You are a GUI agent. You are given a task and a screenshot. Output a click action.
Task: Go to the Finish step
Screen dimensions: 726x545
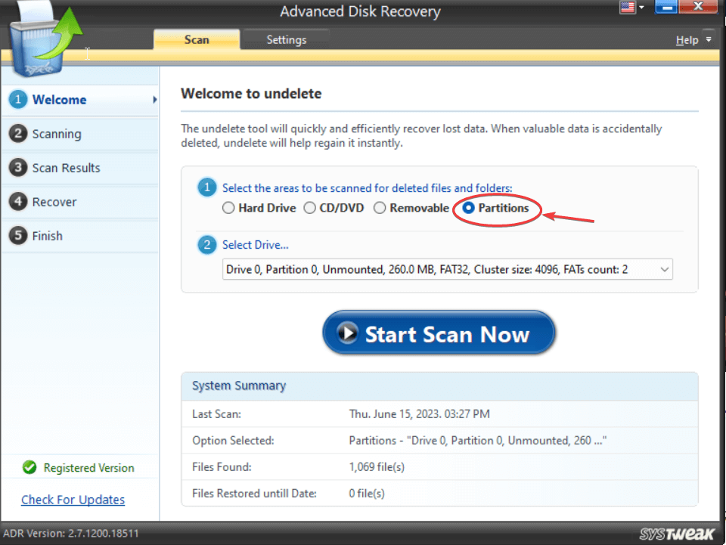[81, 236]
